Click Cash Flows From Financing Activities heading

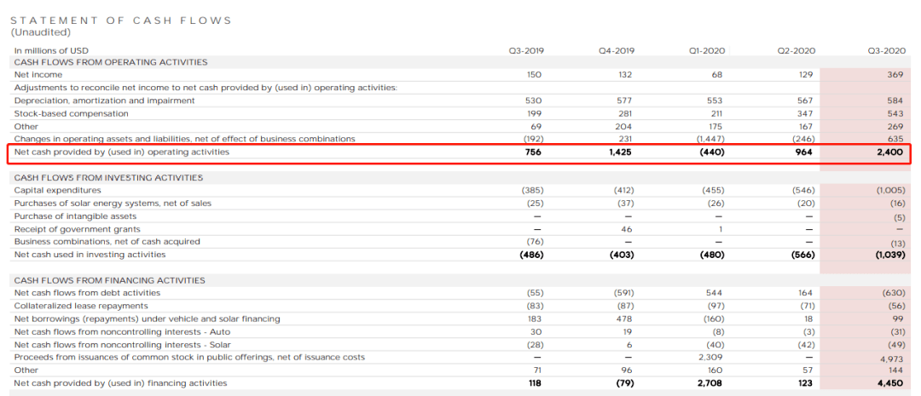[x=110, y=280]
